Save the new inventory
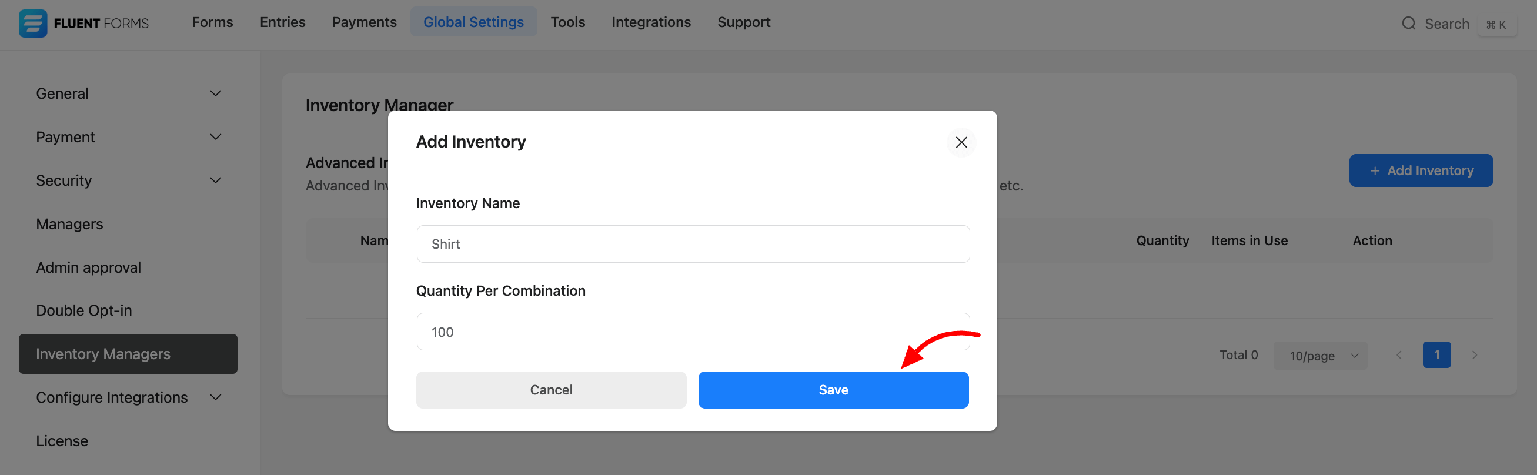 point(833,390)
